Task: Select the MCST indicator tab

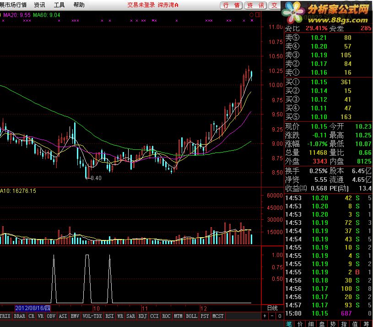Action: [x=218, y=316]
